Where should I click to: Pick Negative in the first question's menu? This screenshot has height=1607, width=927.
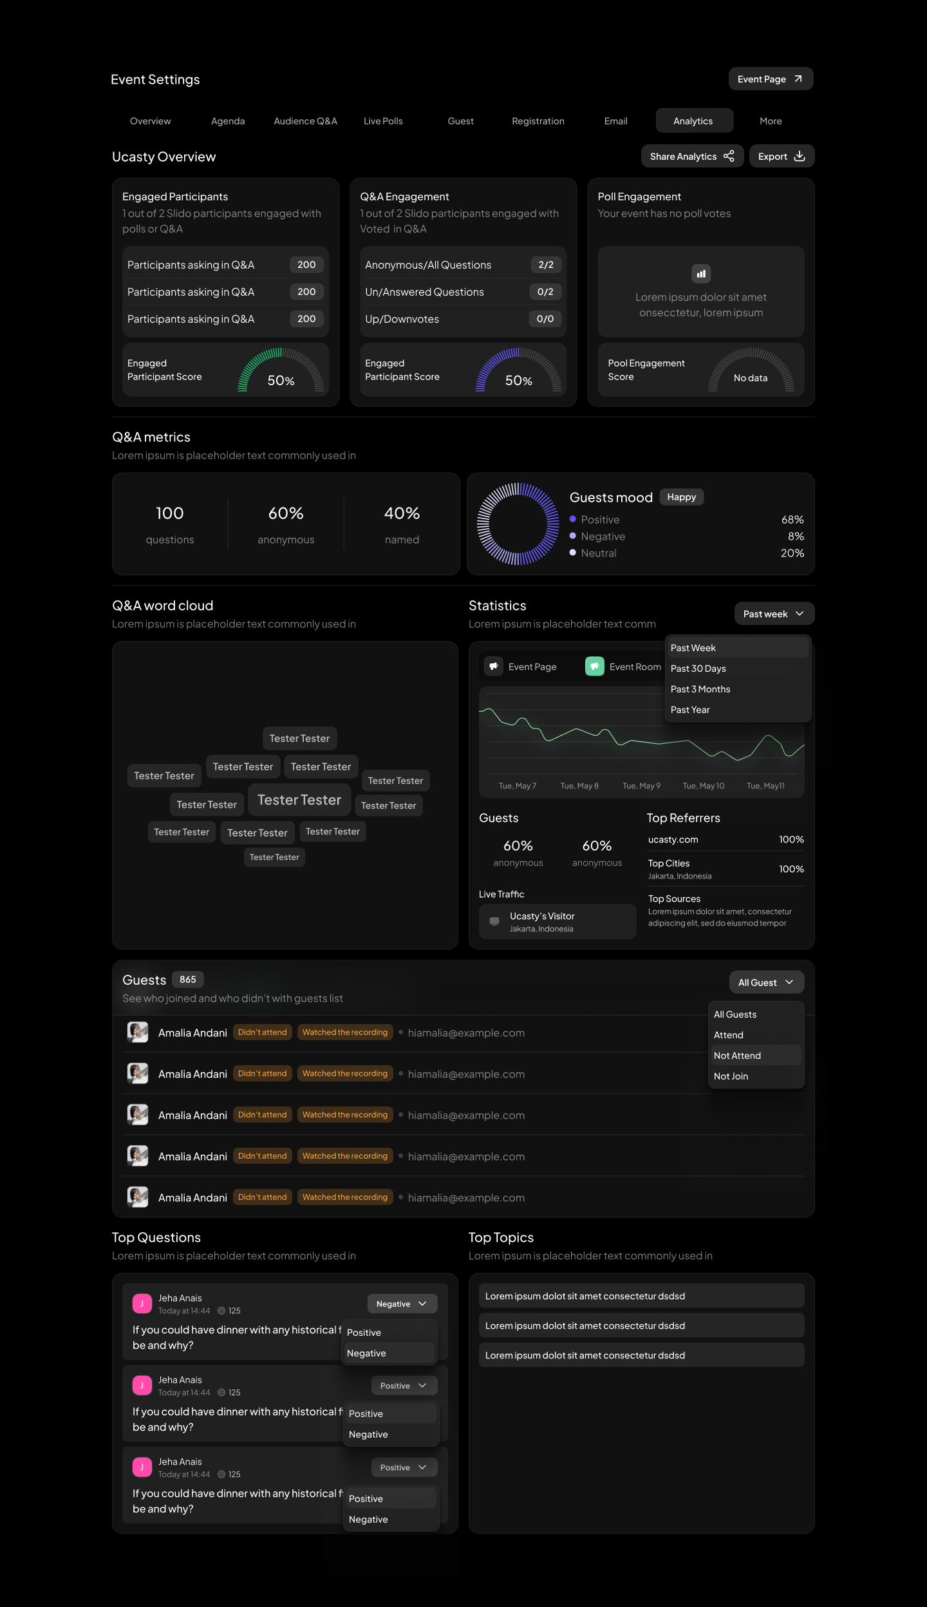[x=389, y=1353]
